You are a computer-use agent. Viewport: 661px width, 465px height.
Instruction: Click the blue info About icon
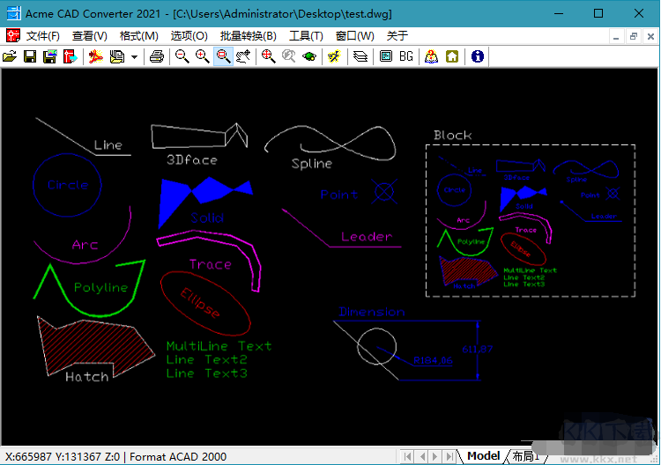click(x=478, y=56)
